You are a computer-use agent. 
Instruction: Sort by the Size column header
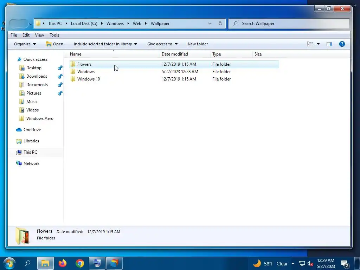click(258, 54)
